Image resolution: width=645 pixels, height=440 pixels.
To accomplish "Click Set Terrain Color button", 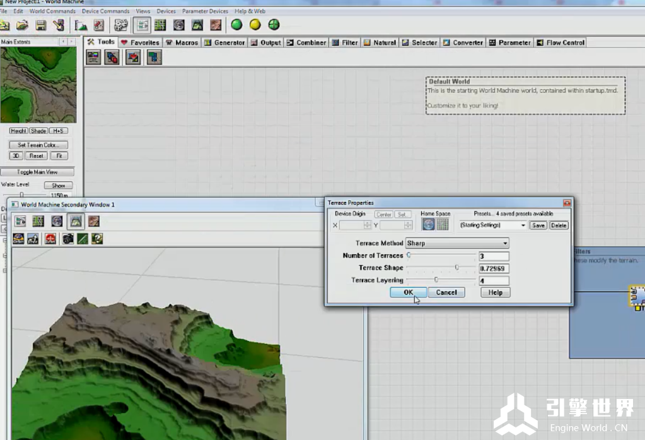I will tap(38, 145).
